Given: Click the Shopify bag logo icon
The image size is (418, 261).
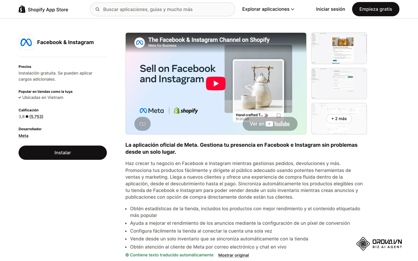Looking at the screenshot, I should 22,9.
